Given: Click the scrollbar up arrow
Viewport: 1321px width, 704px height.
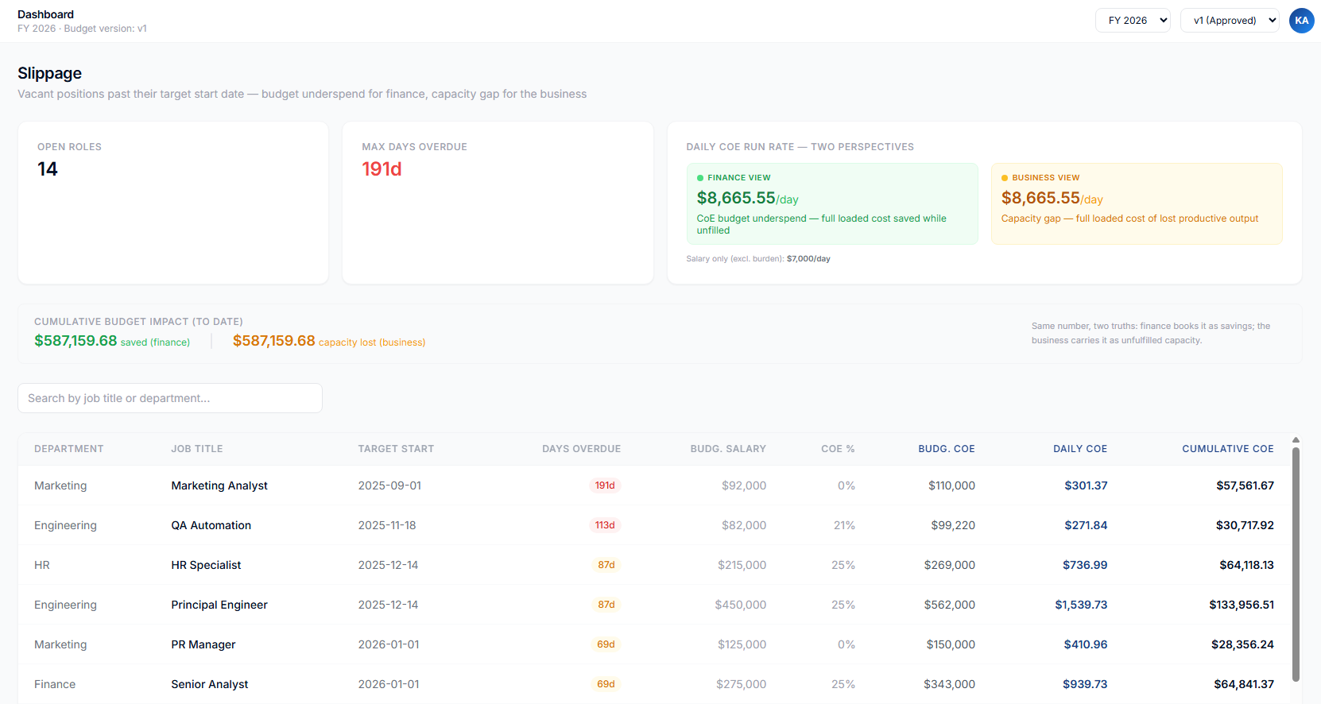Looking at the screenshot, I should [1296, 439].
